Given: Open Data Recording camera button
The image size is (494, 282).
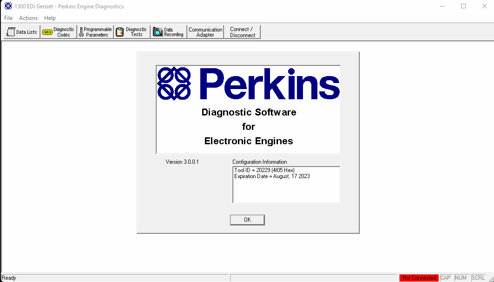Looking at the screenshot, I should [169, 32].
